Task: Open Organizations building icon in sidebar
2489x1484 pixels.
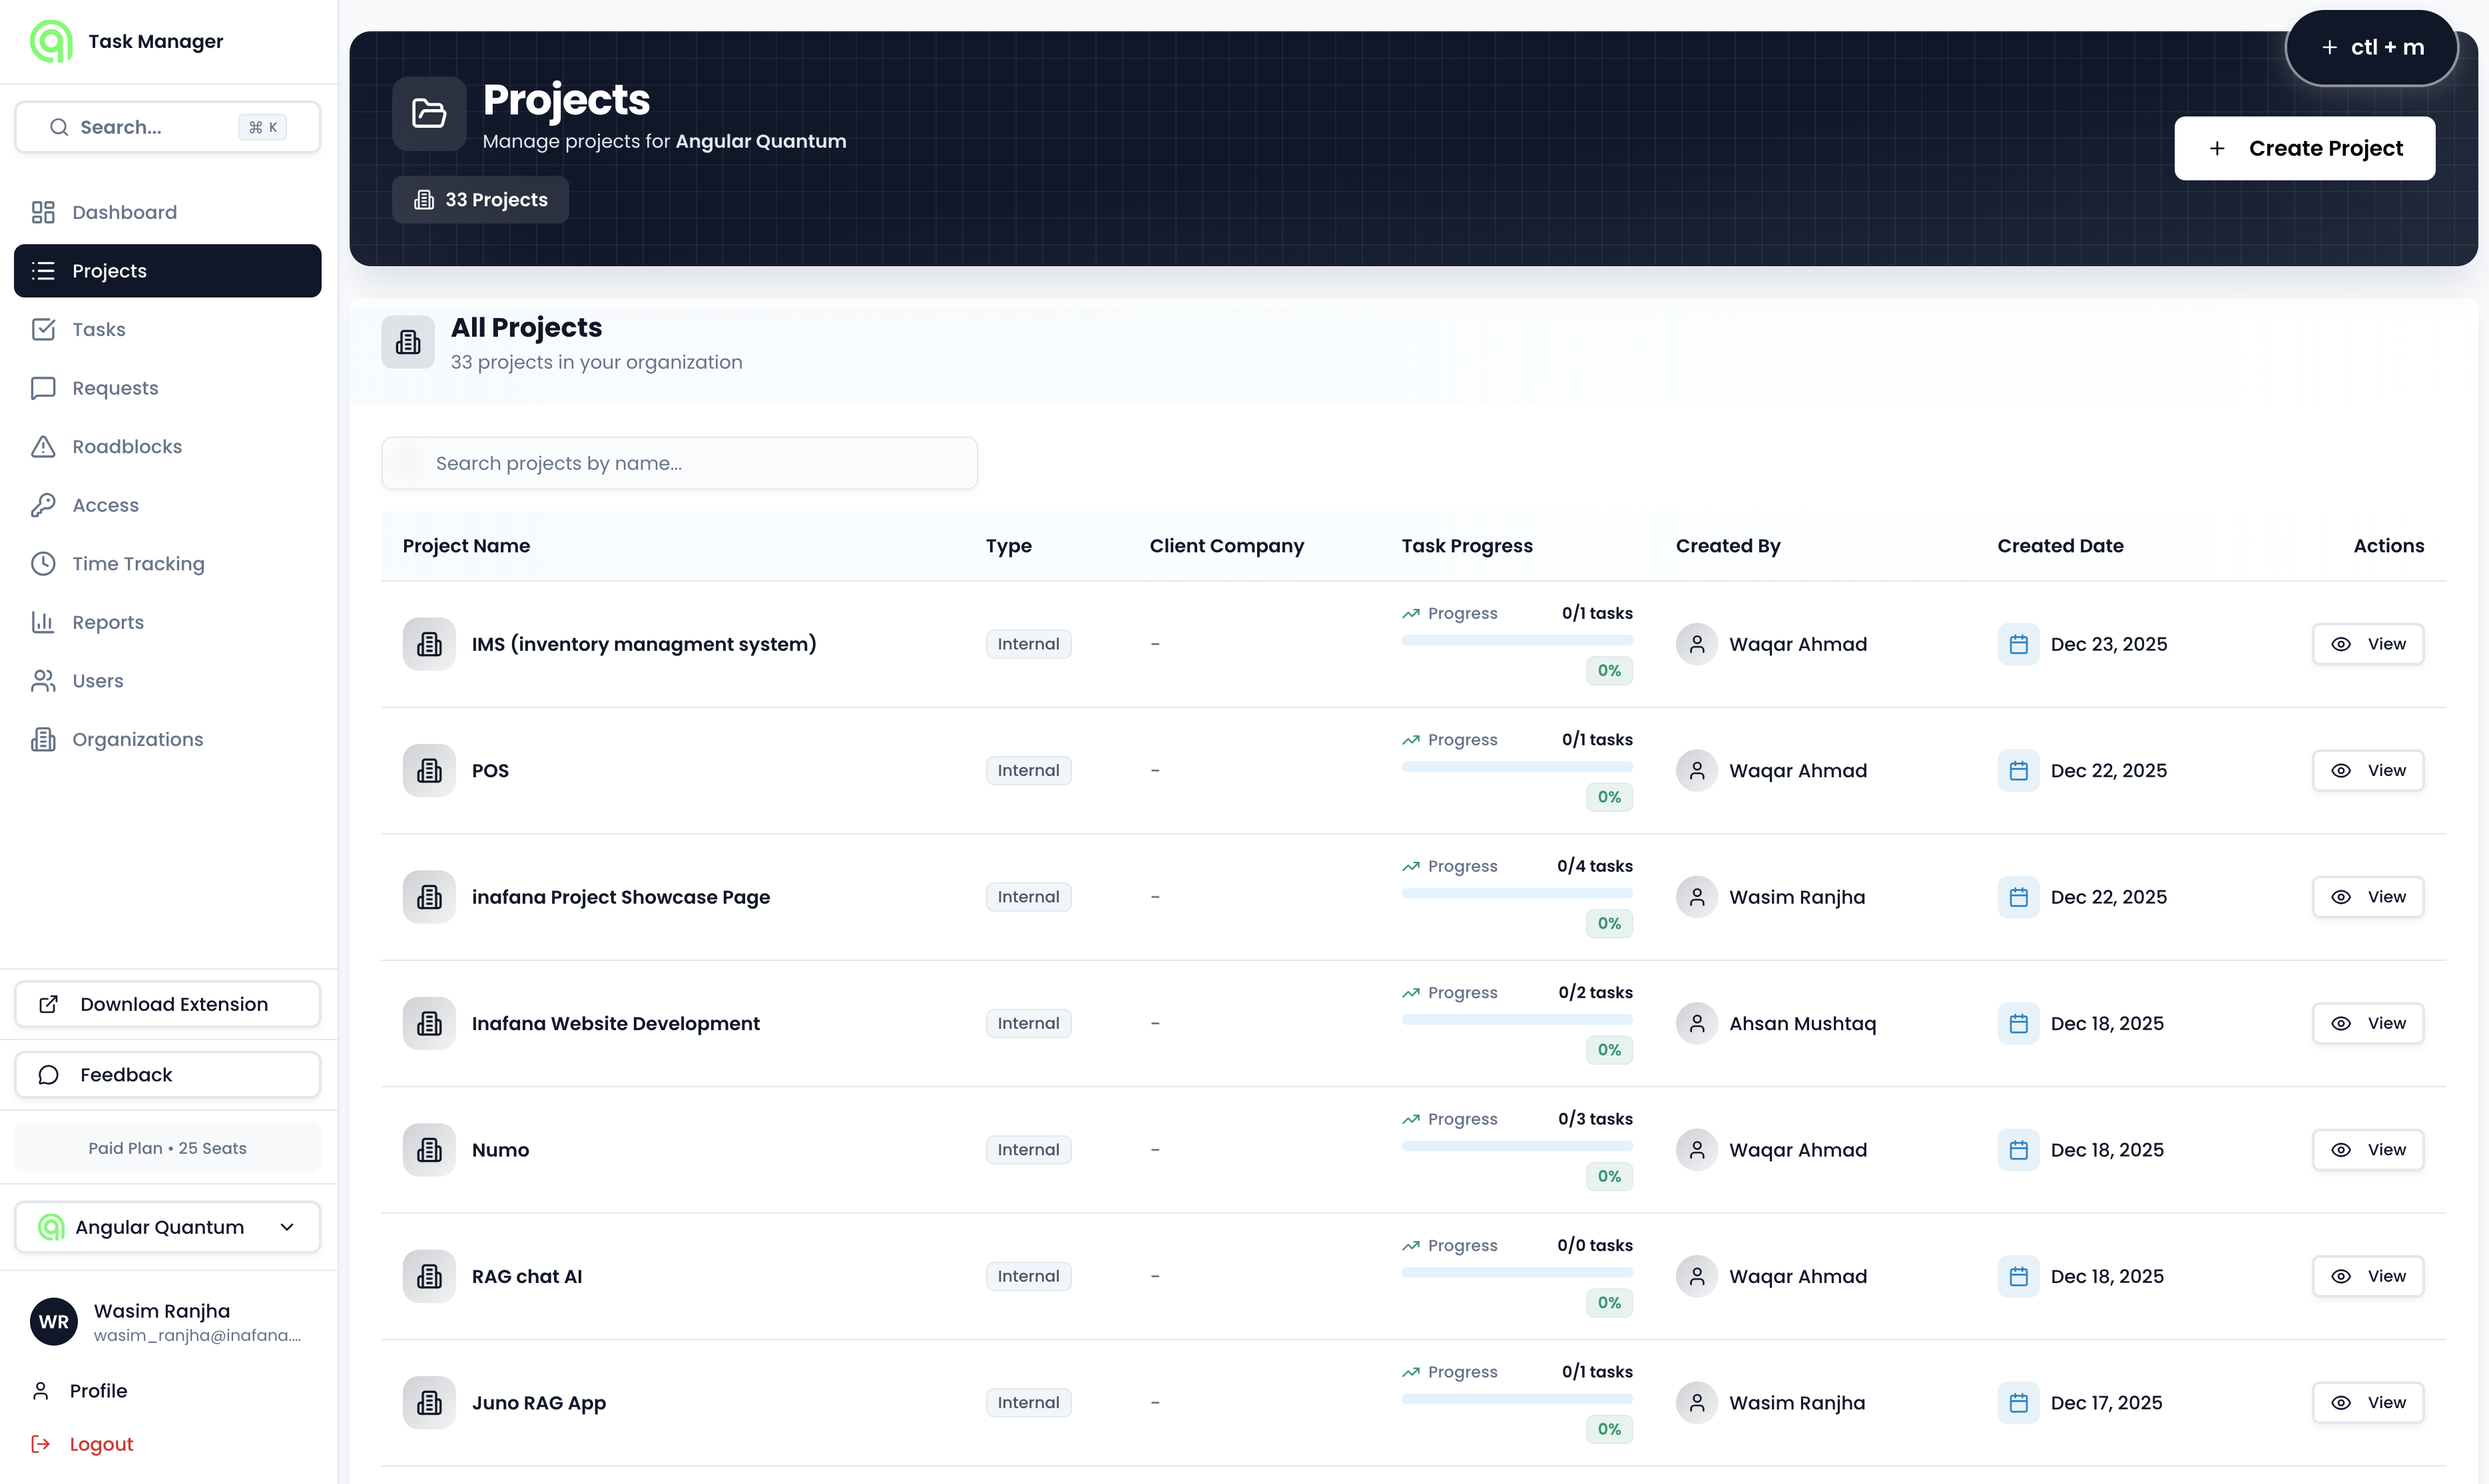Action: tap(44, 739)
